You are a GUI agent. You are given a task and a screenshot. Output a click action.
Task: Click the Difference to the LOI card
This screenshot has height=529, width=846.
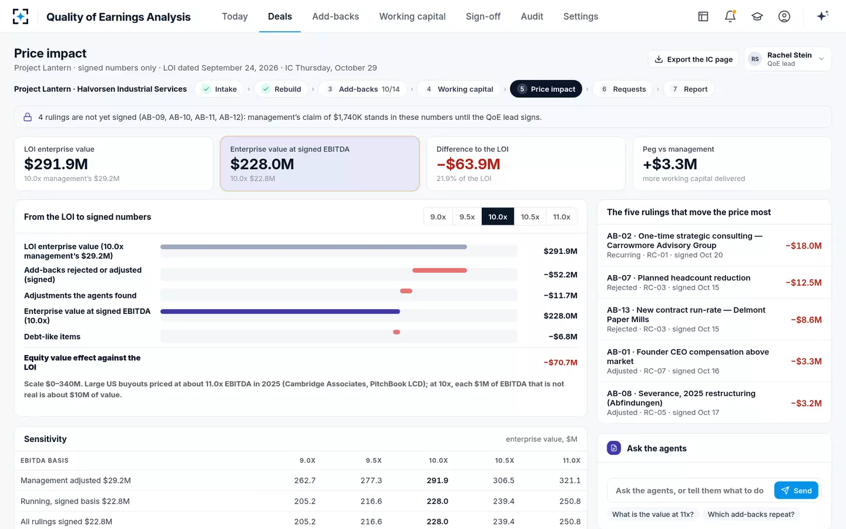tap(526, 164)
